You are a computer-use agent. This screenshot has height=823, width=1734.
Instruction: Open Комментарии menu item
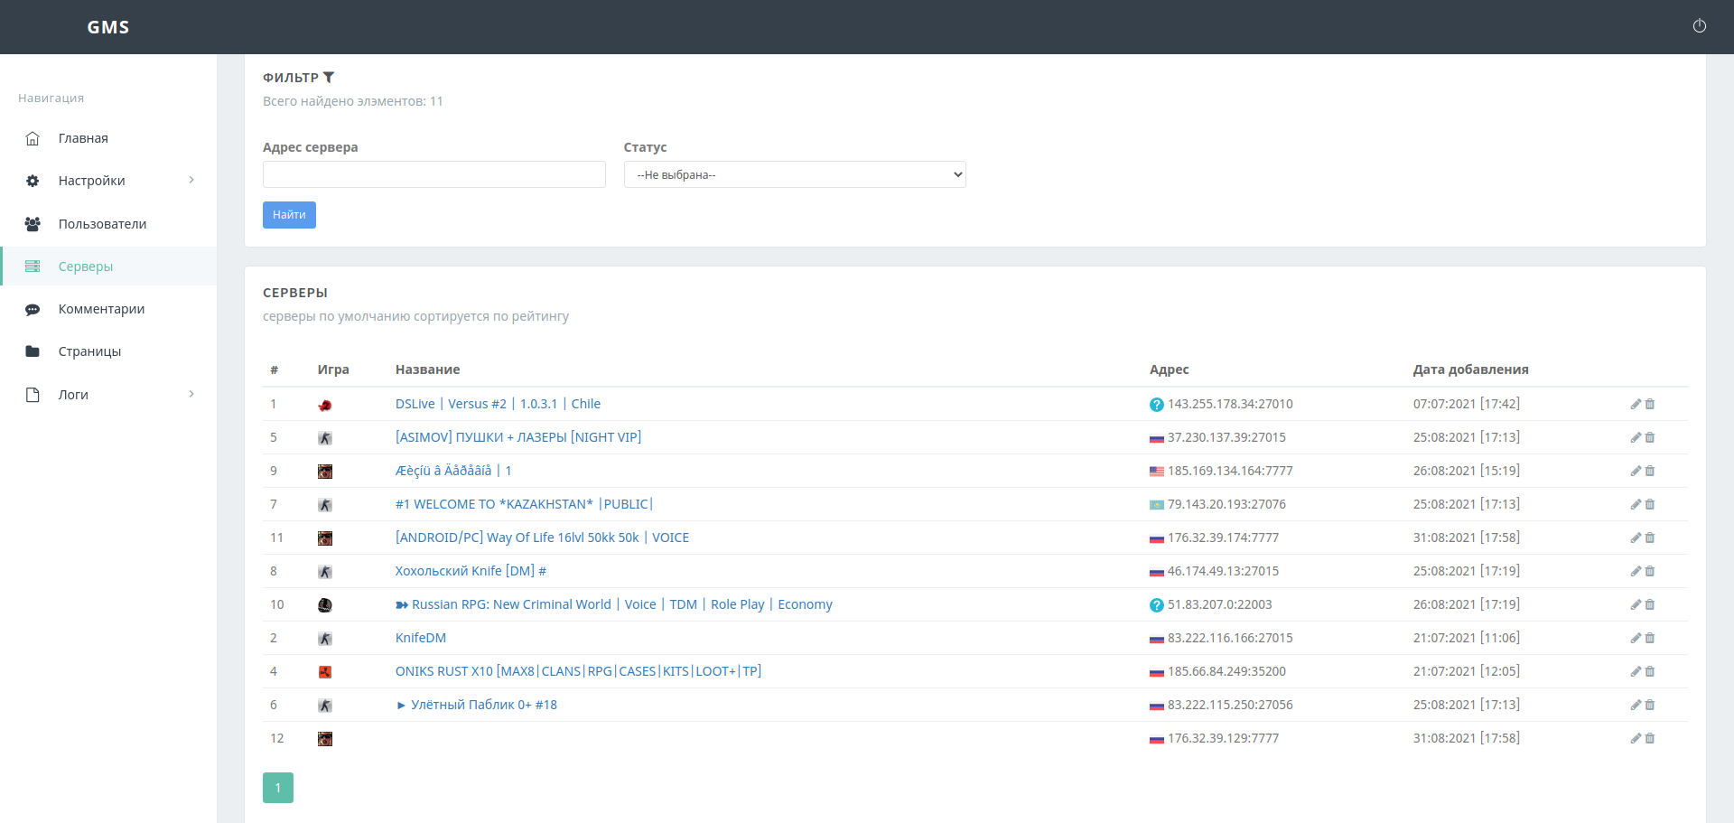(x=101, y=309)
